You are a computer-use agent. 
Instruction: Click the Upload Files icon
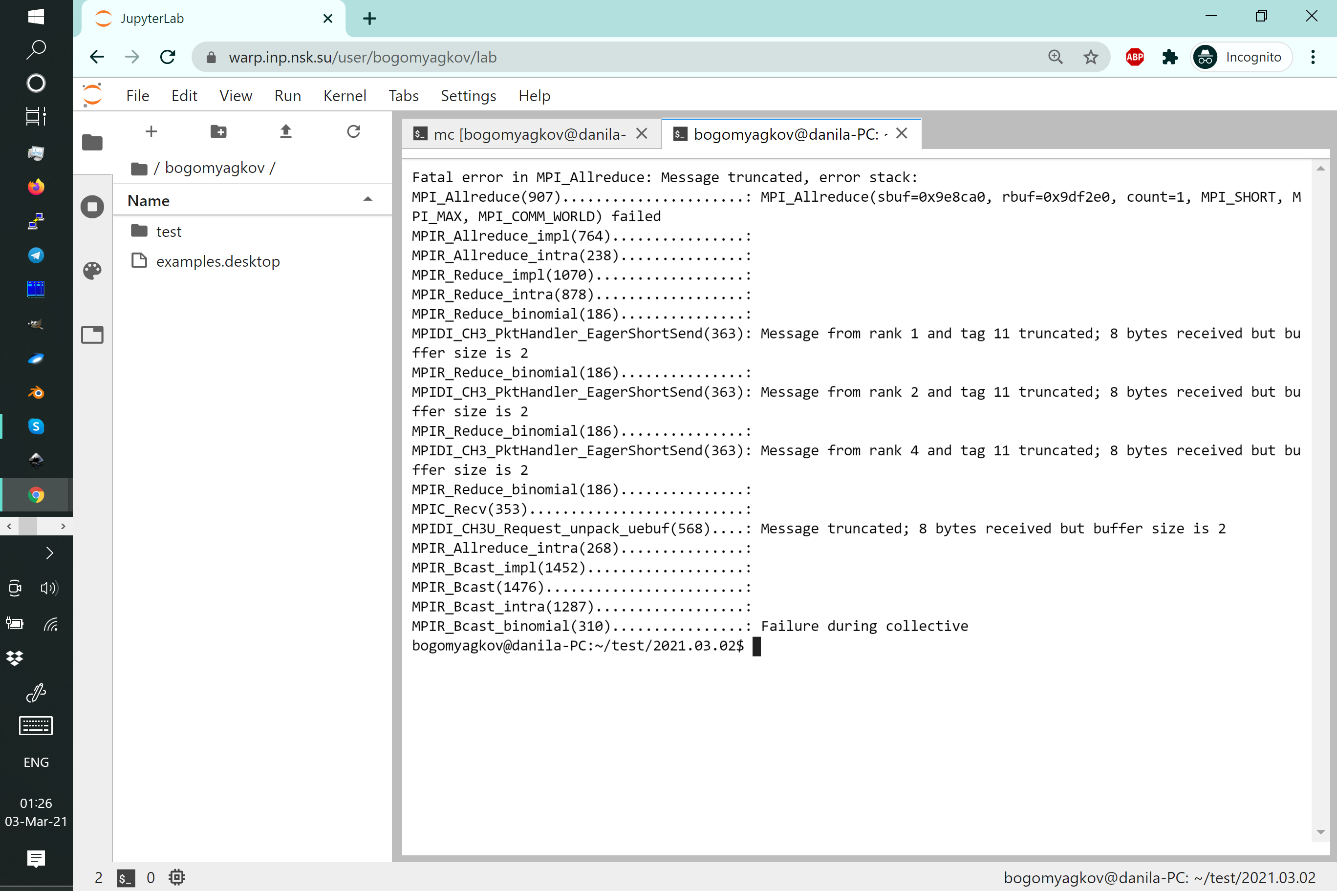click(x=286, y=132)
